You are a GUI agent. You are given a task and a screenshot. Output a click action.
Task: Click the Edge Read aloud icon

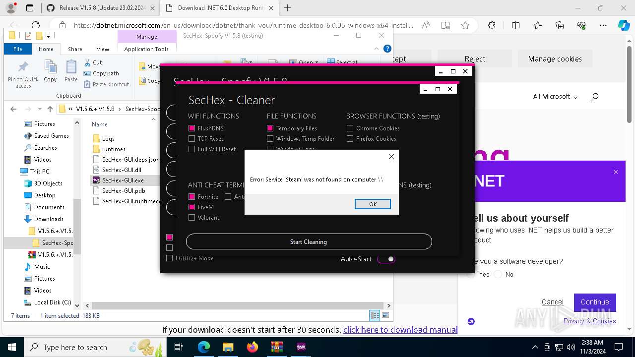pos(426,25)
